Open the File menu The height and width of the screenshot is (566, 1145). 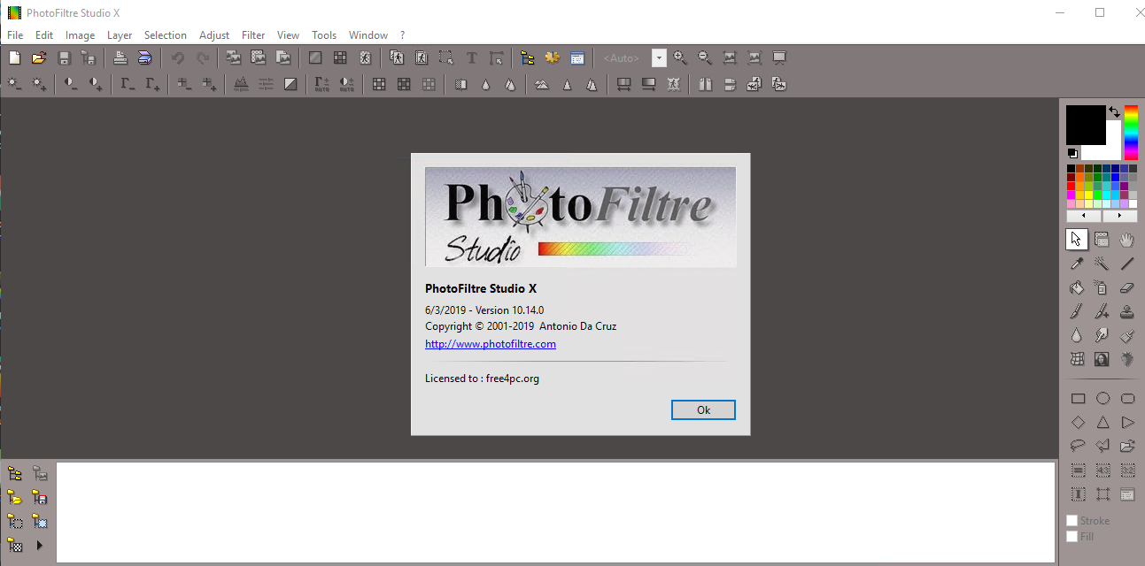pos(15,35)
